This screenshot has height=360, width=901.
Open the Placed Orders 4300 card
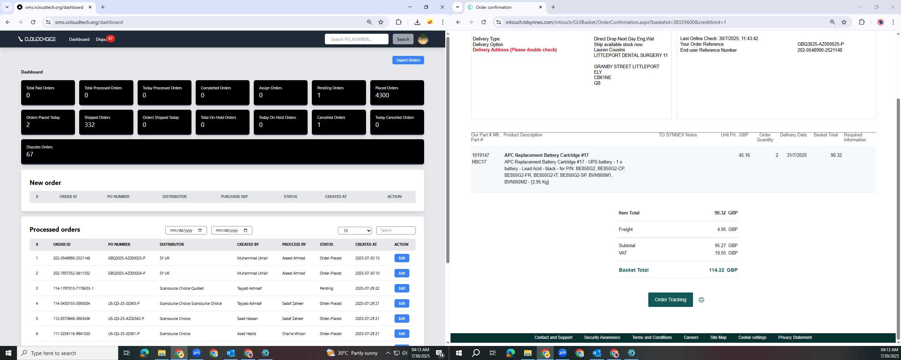(x=397, y=92)
